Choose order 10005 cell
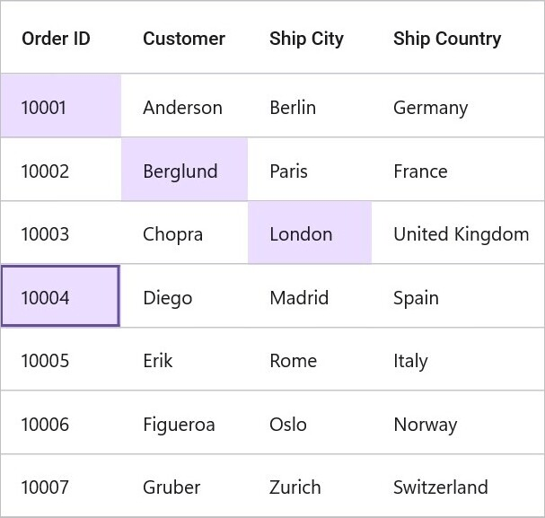The width and height of the screenshot is (545, 518). coord(61,359)
